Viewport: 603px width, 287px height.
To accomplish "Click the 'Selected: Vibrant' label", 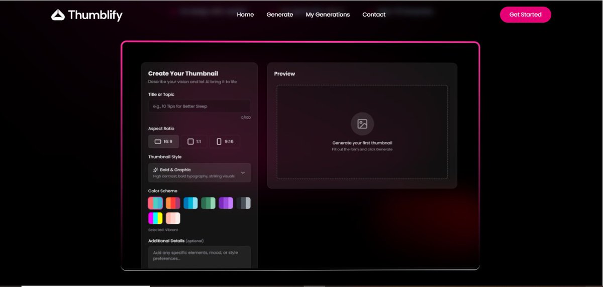I will [x=163, y=230].
